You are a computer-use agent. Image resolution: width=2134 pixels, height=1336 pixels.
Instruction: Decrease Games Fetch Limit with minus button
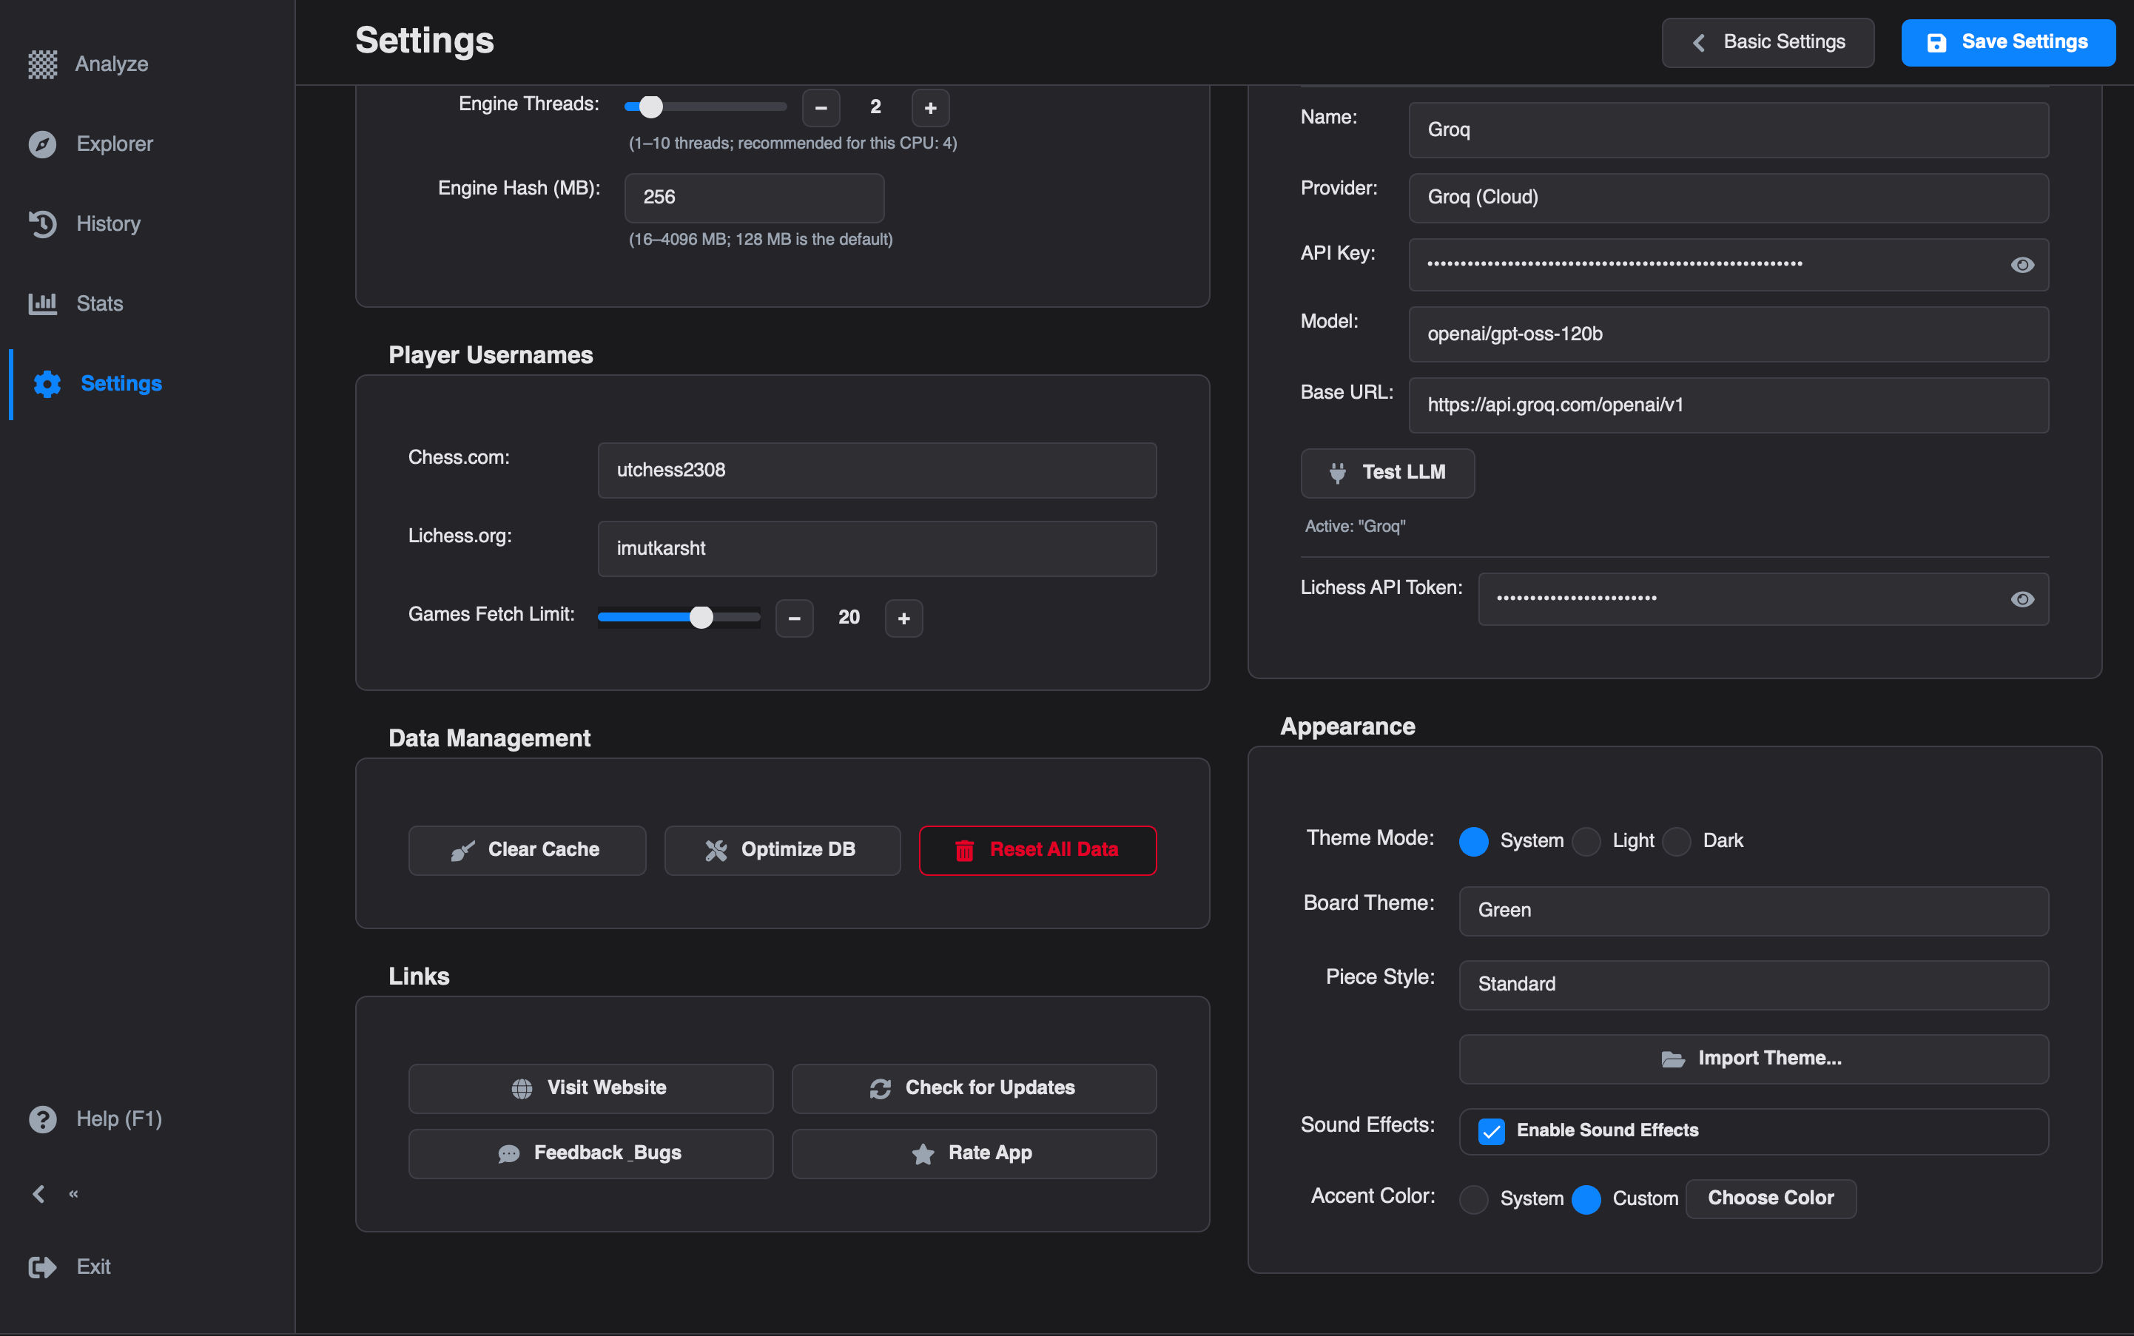[793, 618]
